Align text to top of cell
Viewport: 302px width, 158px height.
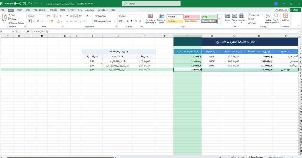pos(67,16)
